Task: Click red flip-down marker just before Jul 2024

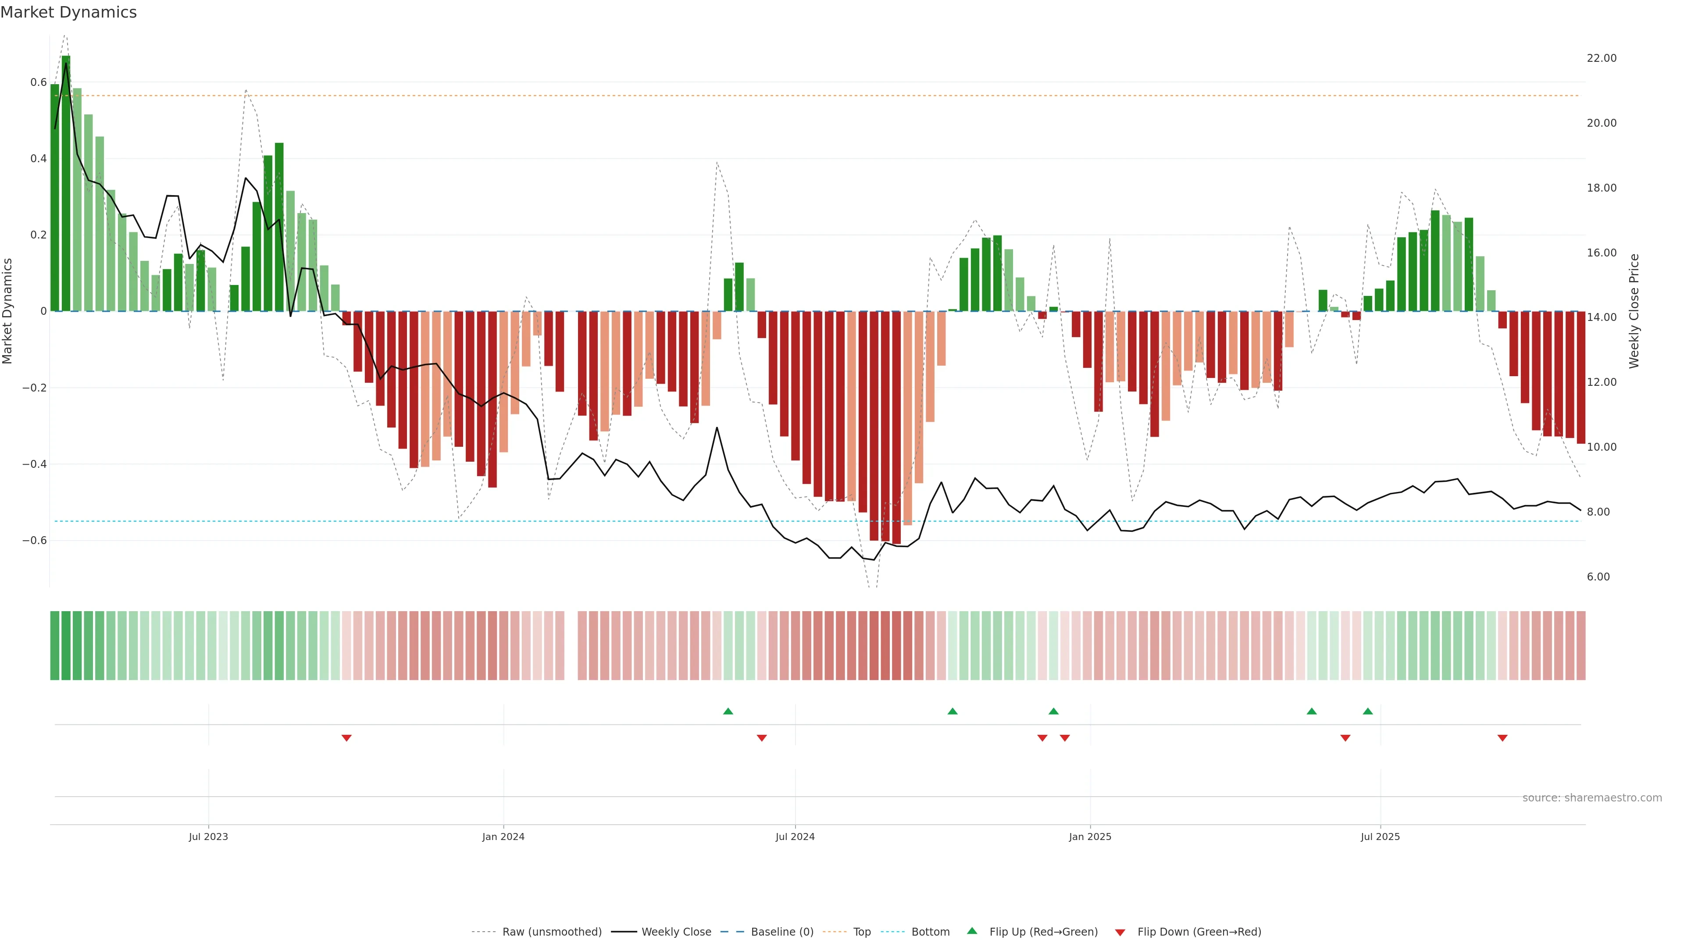Action: pyautogui.click(x=762, y=738)
